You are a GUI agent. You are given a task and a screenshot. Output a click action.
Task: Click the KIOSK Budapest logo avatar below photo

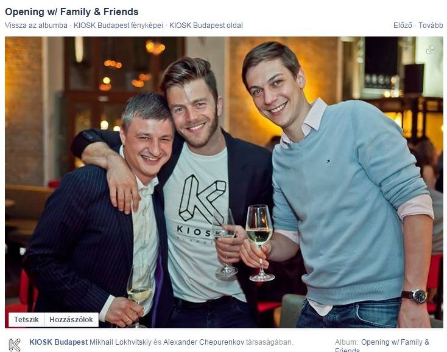[x=15, y=345]
